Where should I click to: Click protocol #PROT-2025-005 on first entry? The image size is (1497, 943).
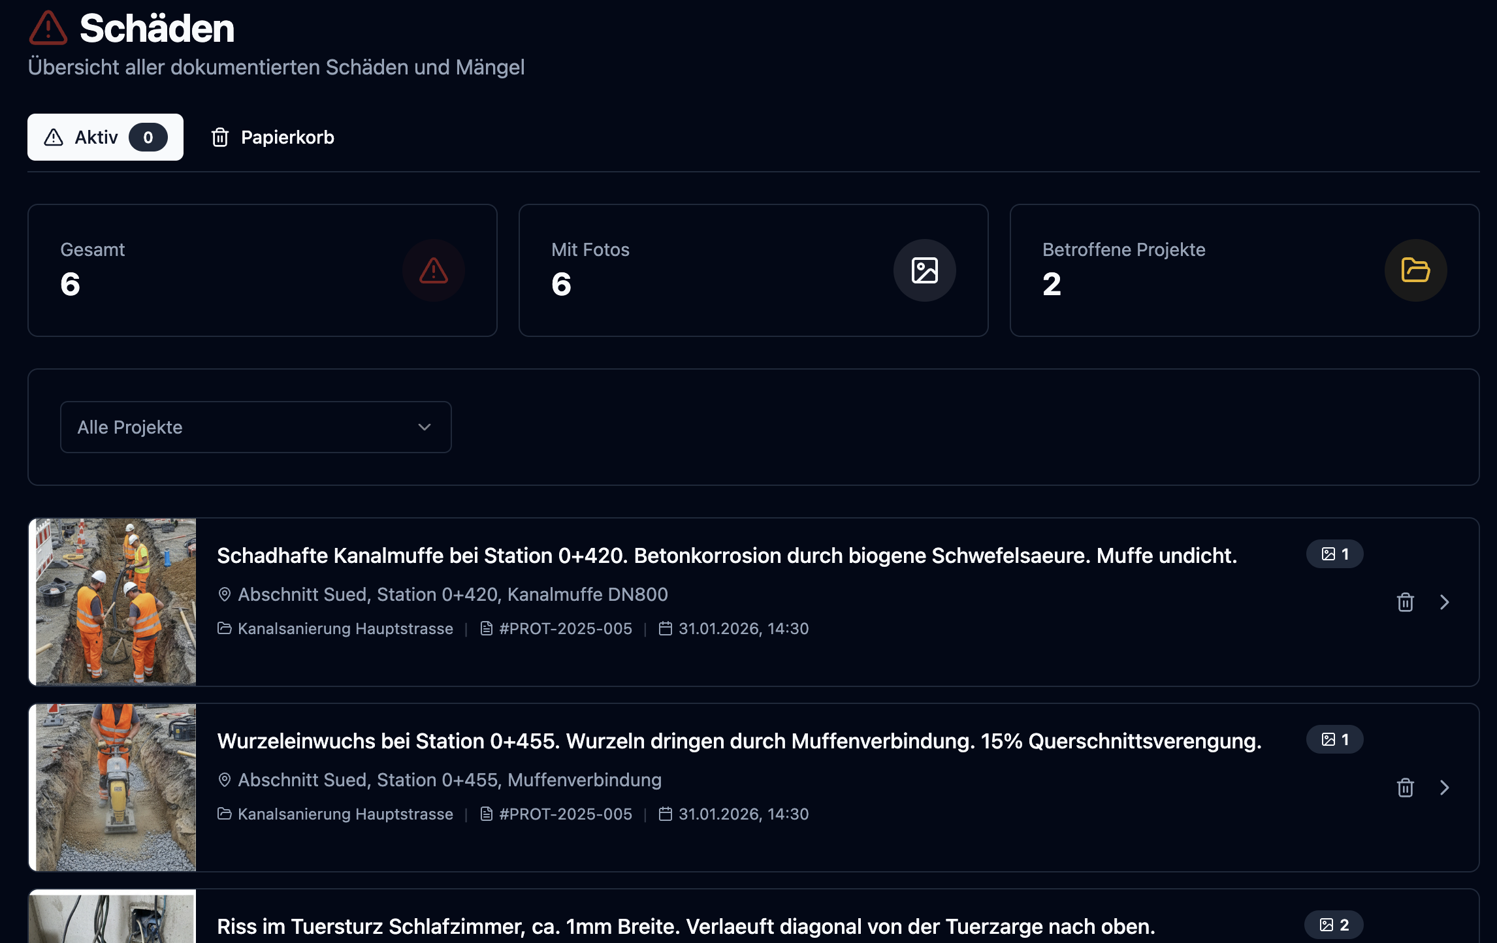pos(565,628)
